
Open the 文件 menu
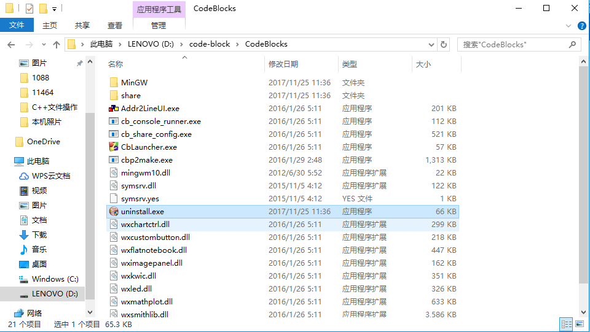point(17,25)
